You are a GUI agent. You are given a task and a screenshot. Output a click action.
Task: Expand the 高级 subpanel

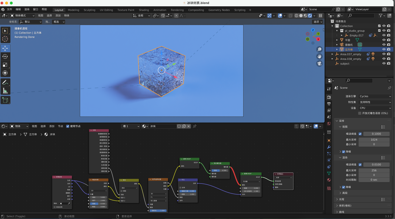[345, 193]
